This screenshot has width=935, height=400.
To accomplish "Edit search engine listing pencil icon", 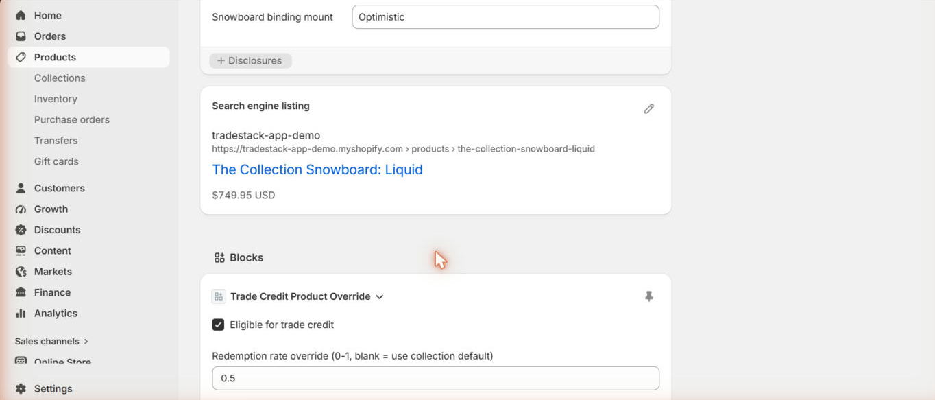I will click(648, 108).
